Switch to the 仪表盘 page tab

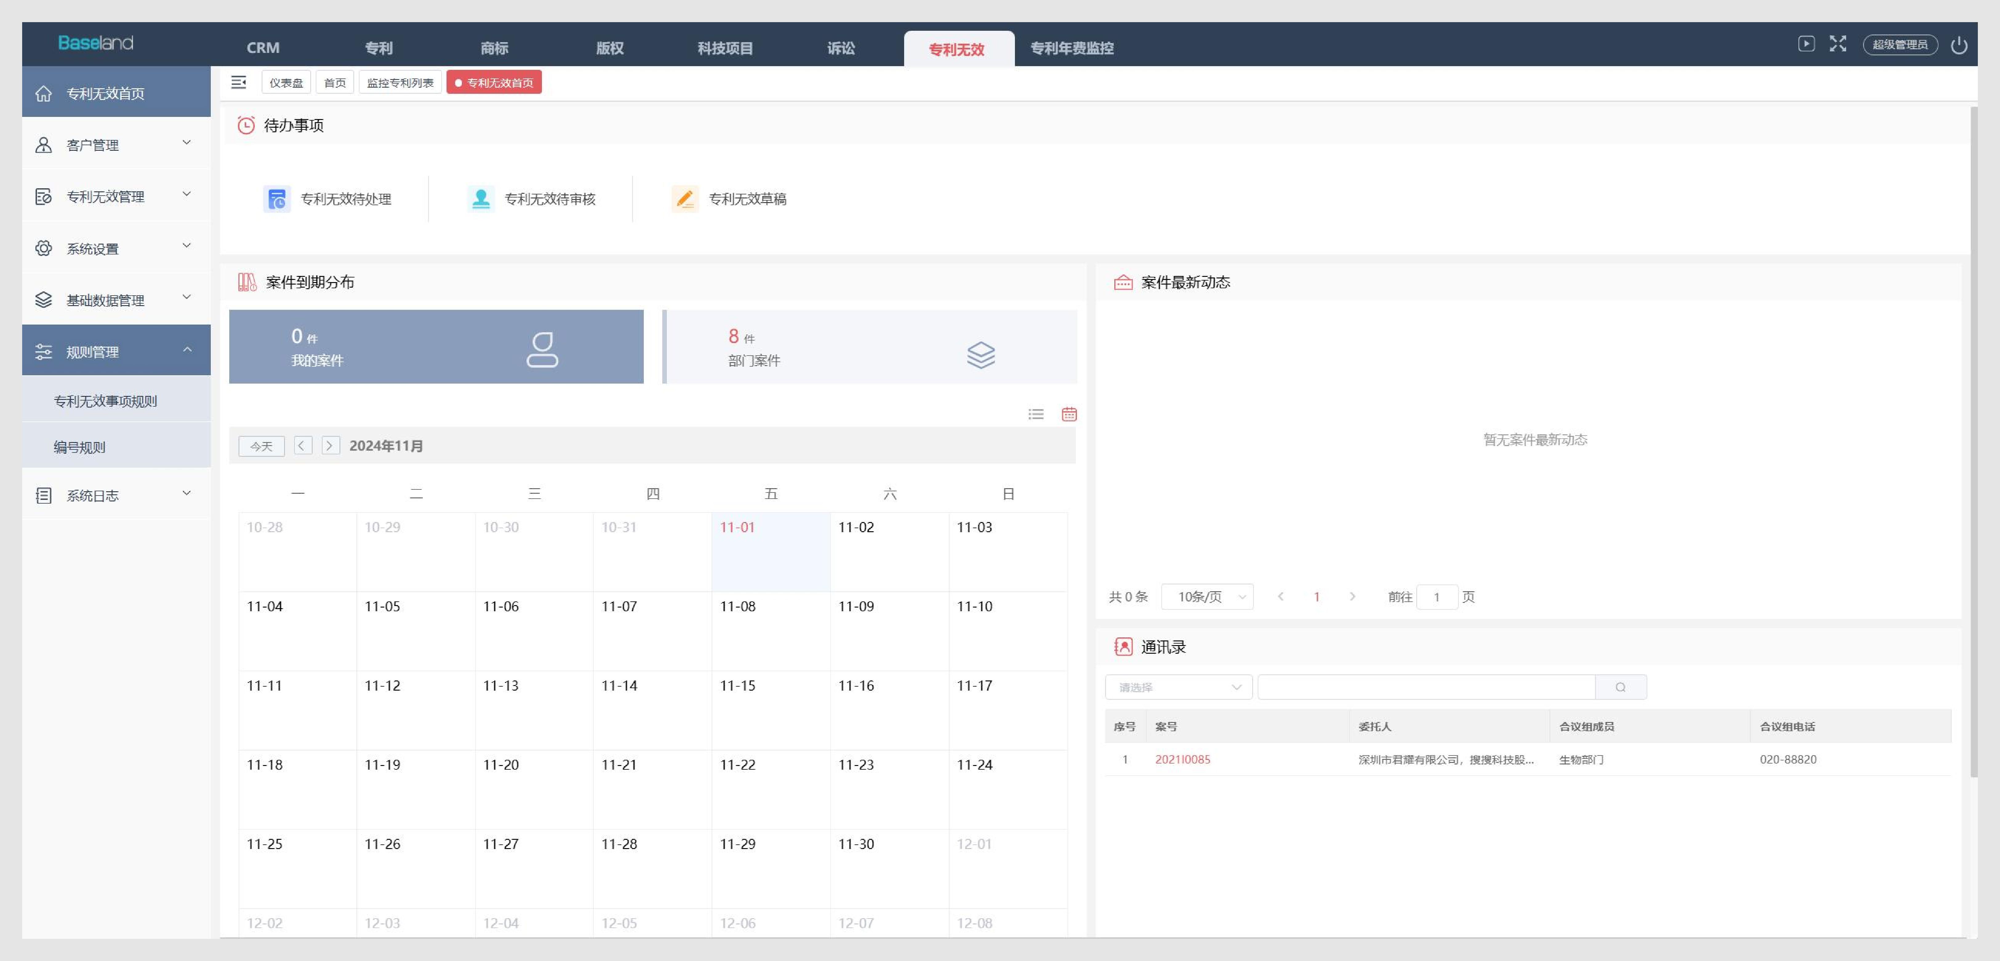point(287,82)
